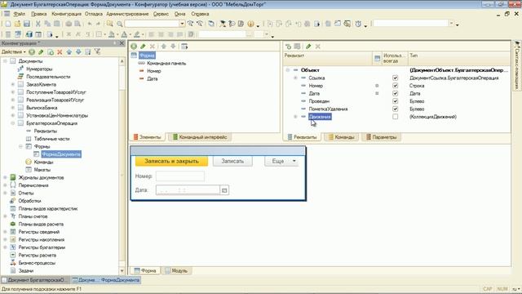Click the pencil Edit icon in the Конфигурация panel
The height and width of the screenshot is (294, 522).
(x=41, y=52)
